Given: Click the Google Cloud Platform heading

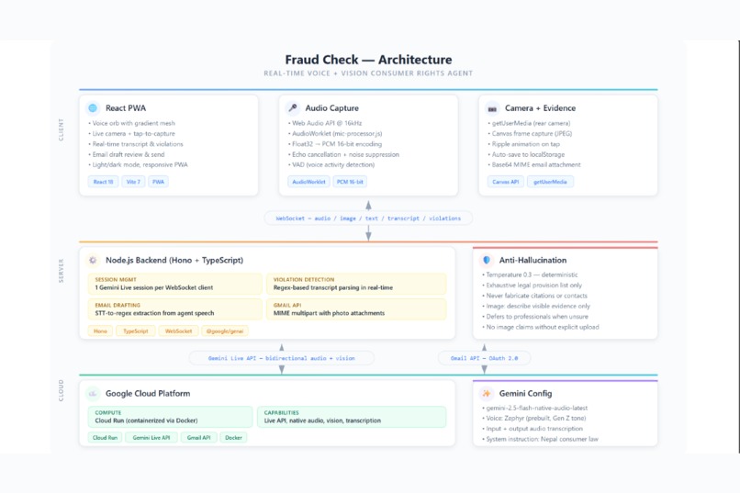Looking at the screenshot, I should click(x=148, y=394).
